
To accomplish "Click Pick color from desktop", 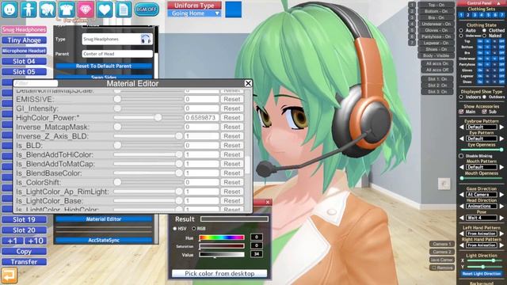I will 219,273.
